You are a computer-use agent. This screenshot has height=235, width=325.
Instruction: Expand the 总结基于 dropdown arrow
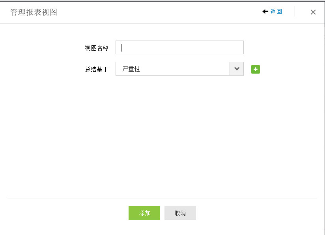click(237, 69)
